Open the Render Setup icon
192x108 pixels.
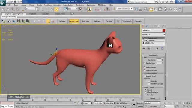[171, 9]
